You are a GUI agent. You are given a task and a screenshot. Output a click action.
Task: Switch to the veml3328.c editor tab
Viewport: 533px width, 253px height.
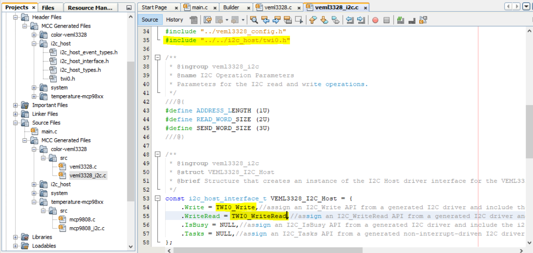coord(278,7)
